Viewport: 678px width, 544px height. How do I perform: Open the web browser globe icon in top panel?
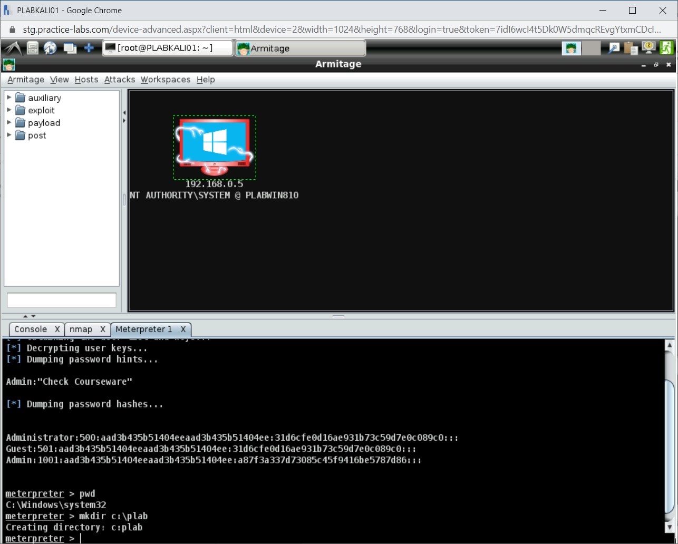point(50,48)
